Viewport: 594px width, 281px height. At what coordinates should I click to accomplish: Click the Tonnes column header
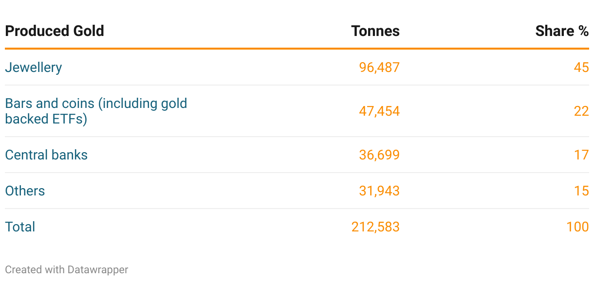[375, 31]
